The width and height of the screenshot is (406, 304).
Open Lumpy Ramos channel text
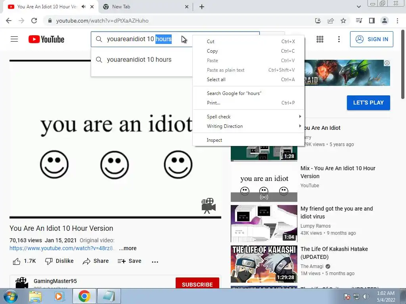tap(315, 226)
